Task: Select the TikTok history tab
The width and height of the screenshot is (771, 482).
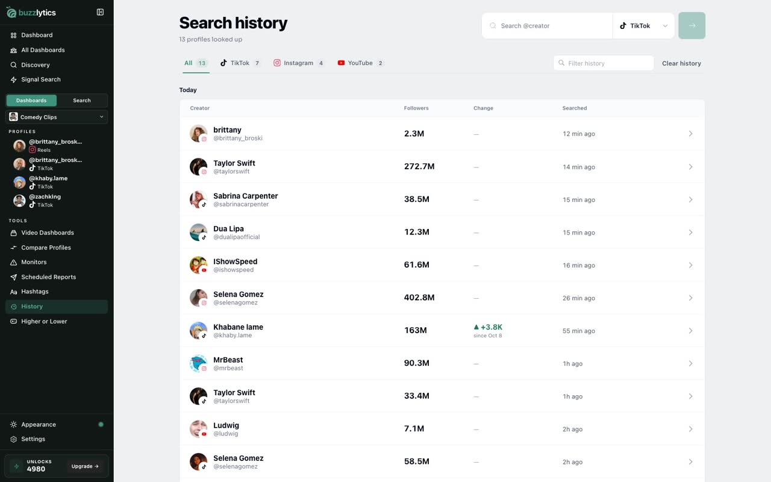Action: point(240,63)
